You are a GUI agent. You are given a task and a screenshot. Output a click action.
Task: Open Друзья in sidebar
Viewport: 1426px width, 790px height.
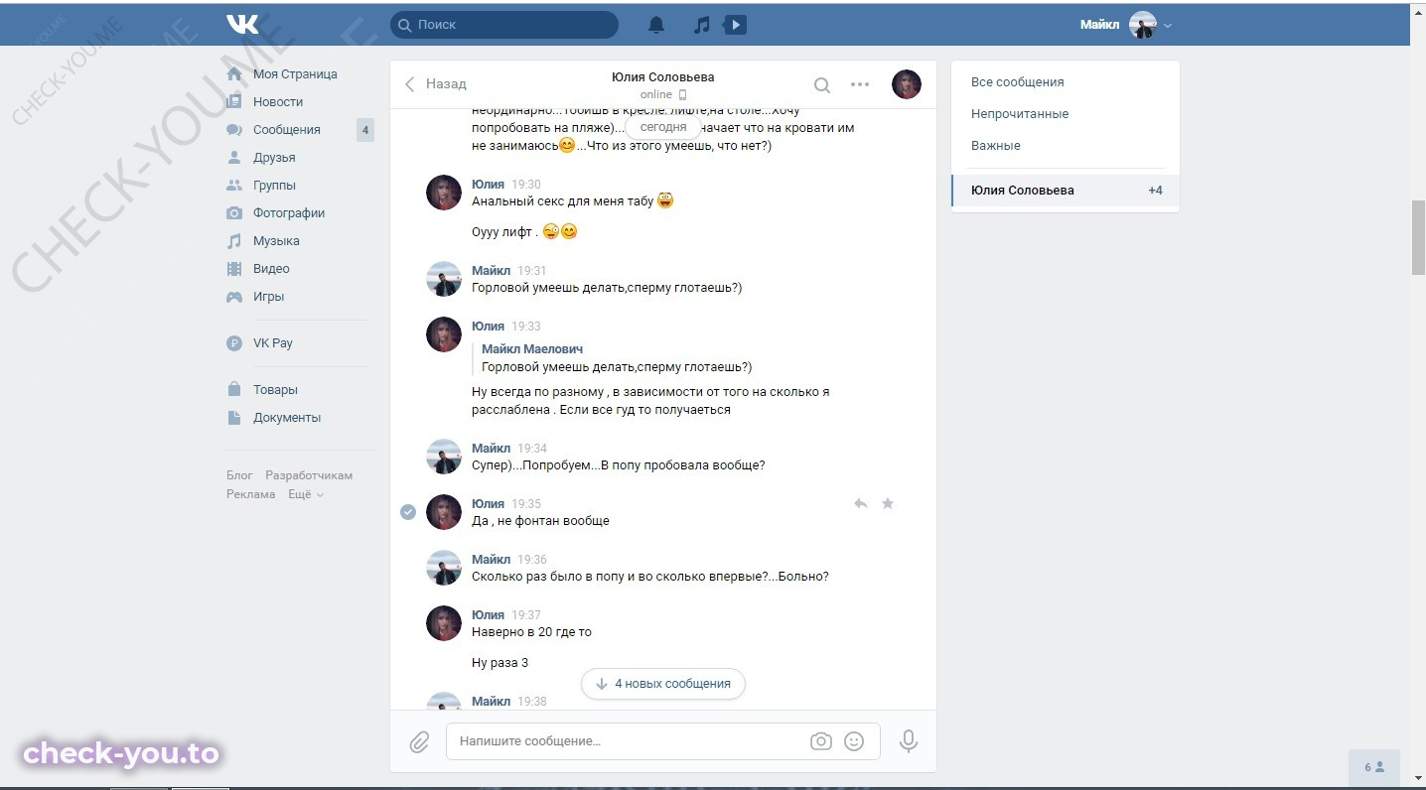(274, 158)
